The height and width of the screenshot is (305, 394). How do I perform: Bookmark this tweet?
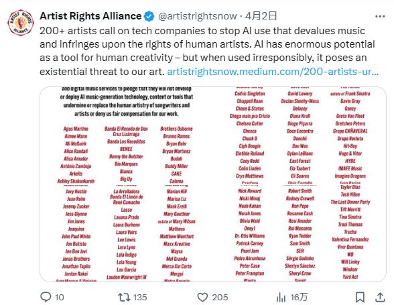click(360, 297)
